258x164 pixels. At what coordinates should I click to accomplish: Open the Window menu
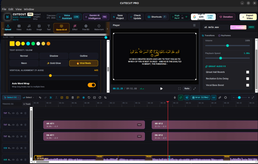[x=29, y=9]
